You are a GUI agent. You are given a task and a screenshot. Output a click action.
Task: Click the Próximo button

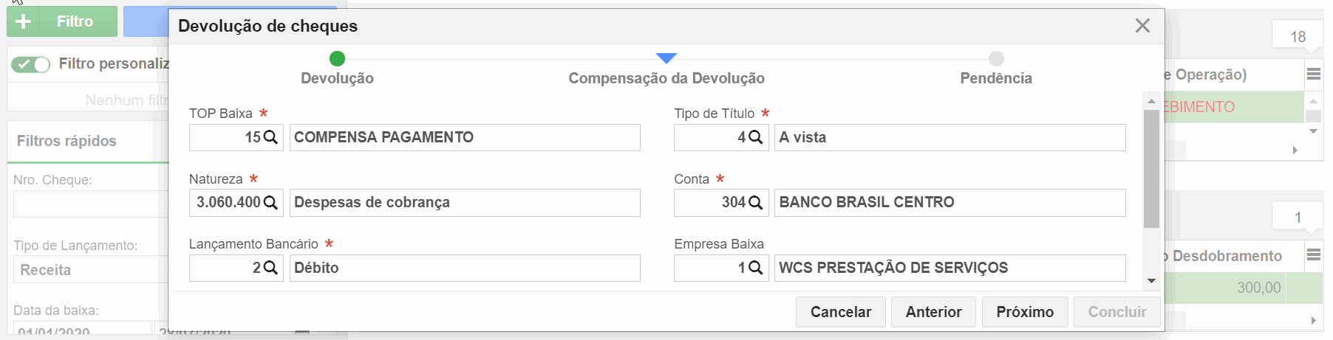[1025, 312]
